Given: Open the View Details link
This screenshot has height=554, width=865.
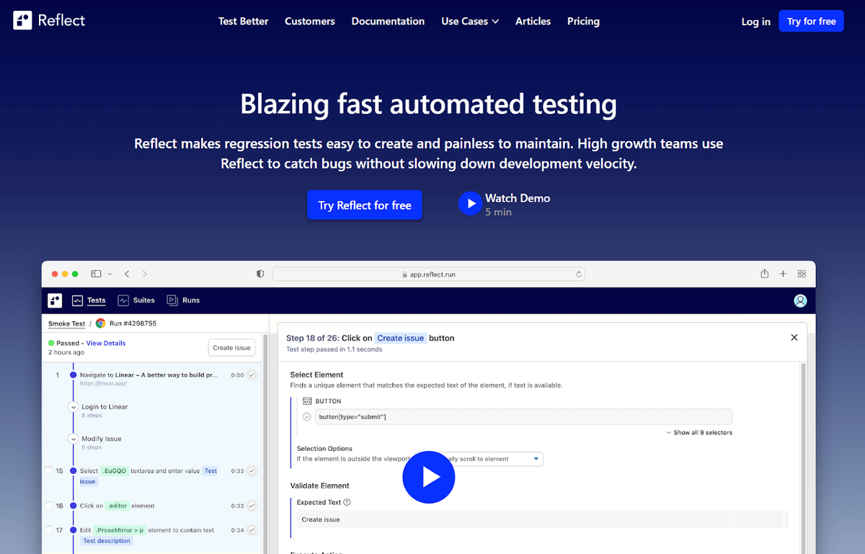Looking at the screenshot, I should click(106, 343).
